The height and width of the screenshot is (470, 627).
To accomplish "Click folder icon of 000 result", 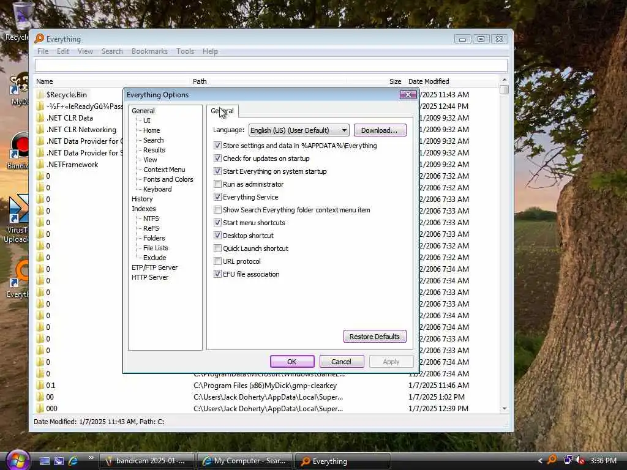I will tap(40, 408).
